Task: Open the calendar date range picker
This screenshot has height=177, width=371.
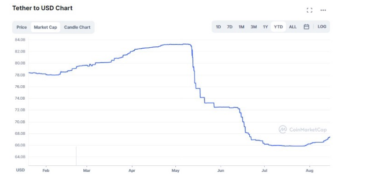Action: point(306,27)
